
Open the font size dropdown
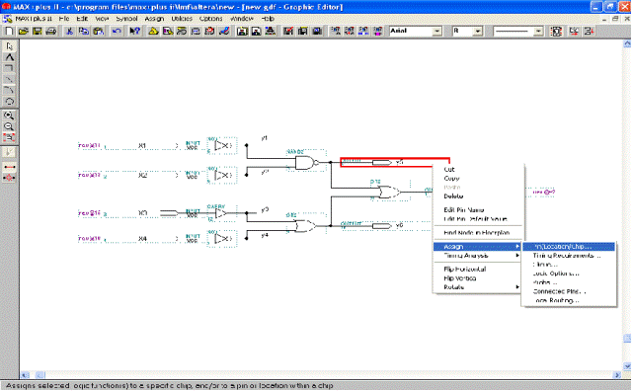pyautogui.click(x=478, y=32)
